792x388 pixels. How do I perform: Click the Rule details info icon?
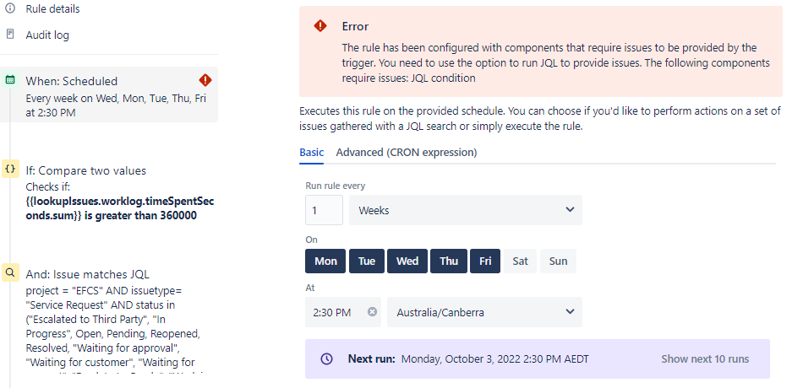pyautogui.click(x=10, y=8)
